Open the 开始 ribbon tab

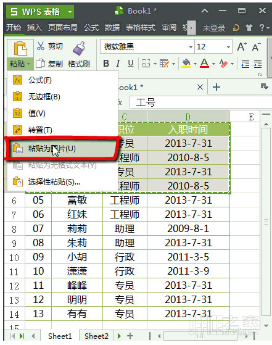pos(14,28)
